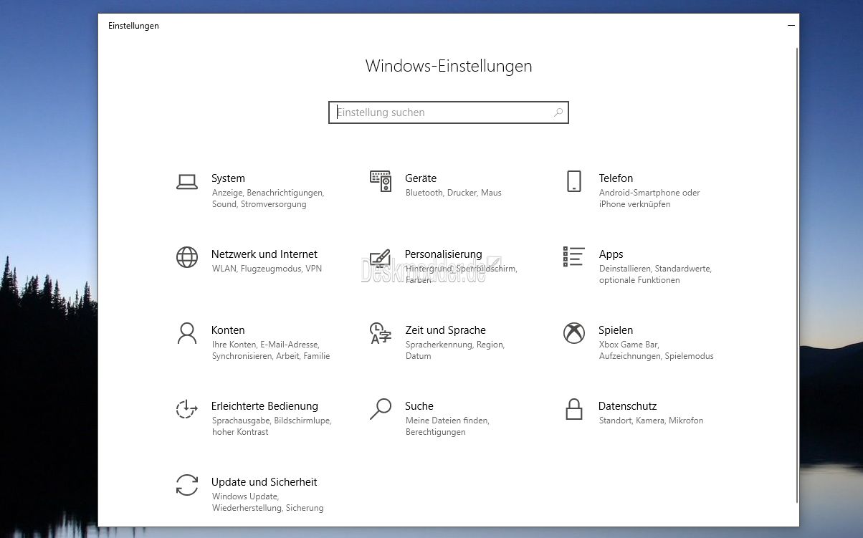Viewport: 863px width, 538px height.
Task: Click the Update und Sicherheit refresh arrows icon
Action: [x=187, y=485]
